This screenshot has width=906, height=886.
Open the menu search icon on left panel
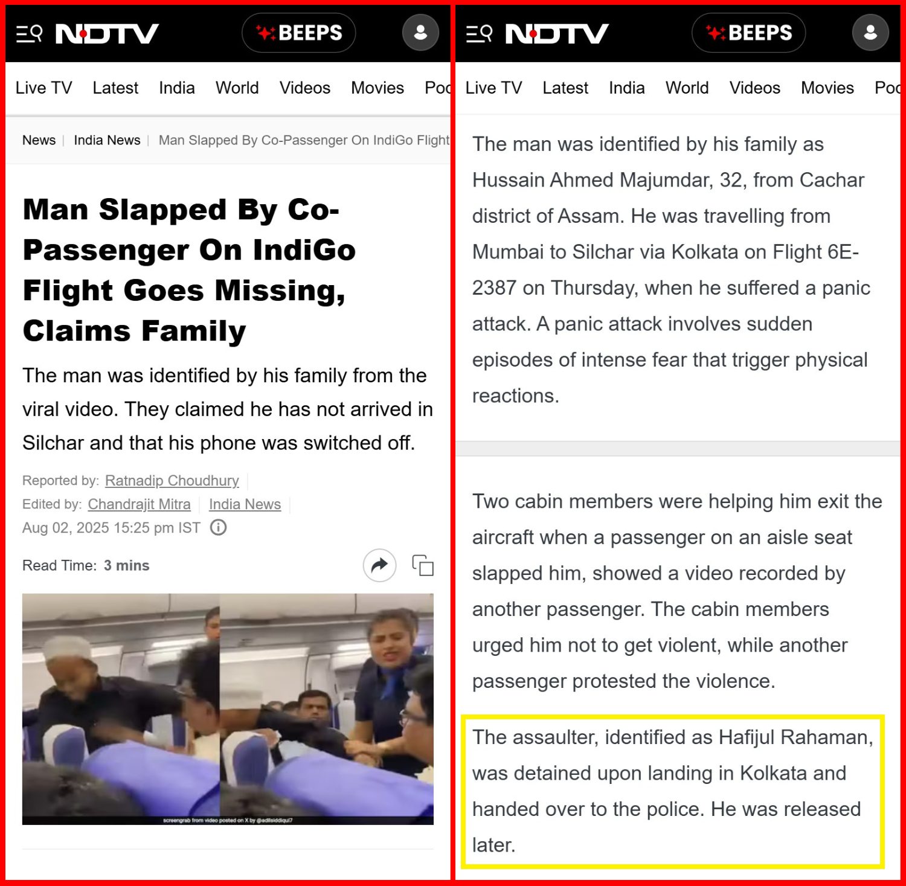(x=29, y=33)
